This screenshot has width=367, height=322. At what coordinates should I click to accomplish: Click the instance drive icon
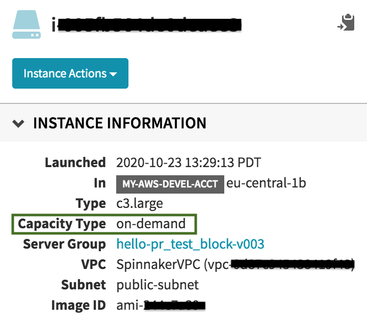click(27, 24)
